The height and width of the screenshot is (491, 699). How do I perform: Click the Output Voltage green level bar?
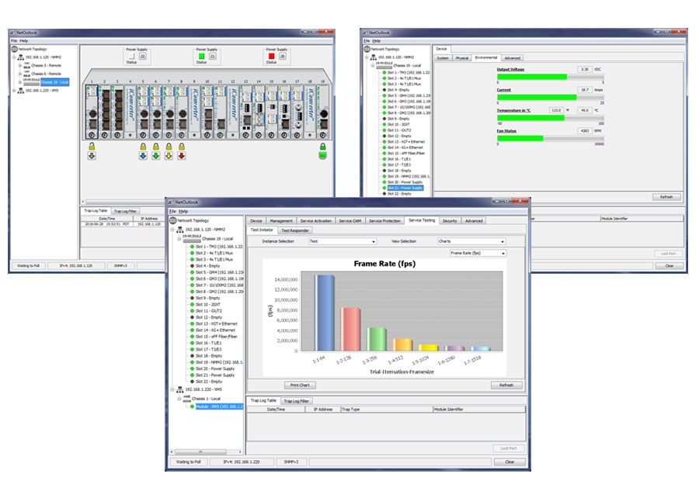point(536,76)
